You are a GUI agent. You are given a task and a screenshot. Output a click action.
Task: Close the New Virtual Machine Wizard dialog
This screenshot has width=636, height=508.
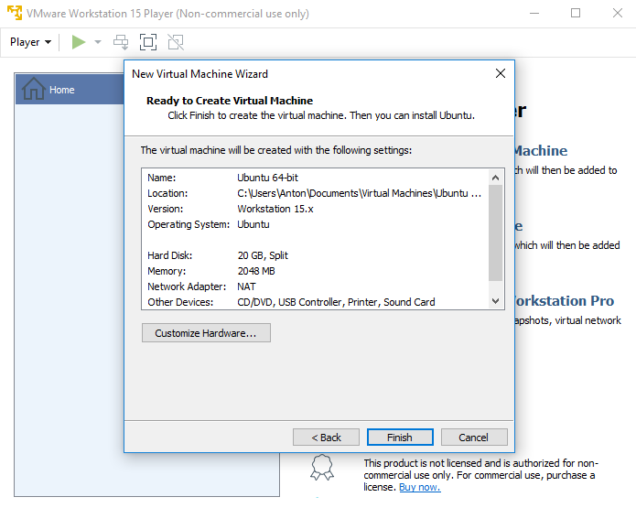coord(501,73)
